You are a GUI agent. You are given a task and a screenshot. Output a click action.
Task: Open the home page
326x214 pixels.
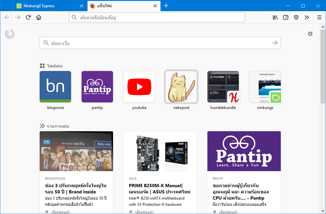[39, 17]
